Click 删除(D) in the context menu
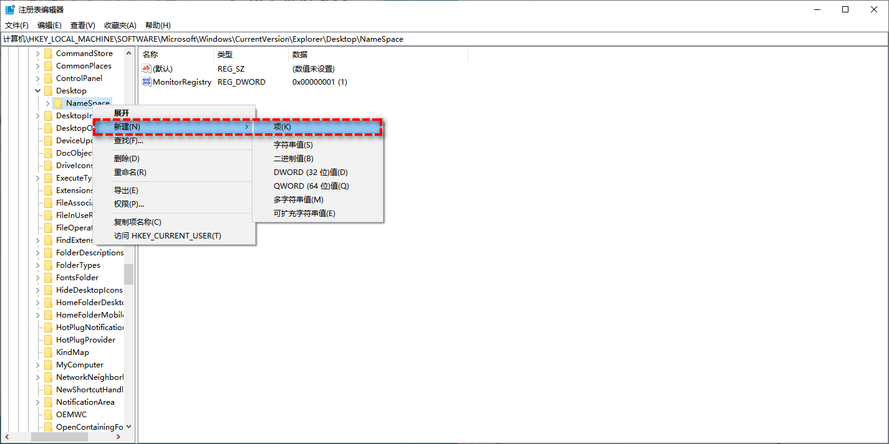This screenshot has height=444, width=889. (127, 159)
